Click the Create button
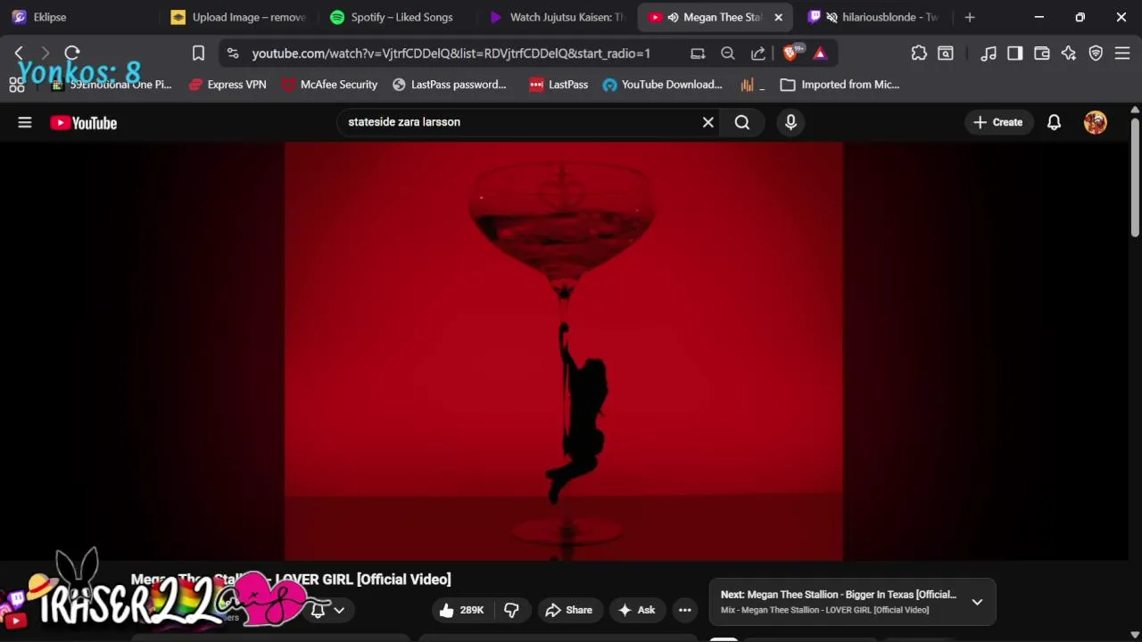This screenshot has width=1142, height=642. (998, 122)
